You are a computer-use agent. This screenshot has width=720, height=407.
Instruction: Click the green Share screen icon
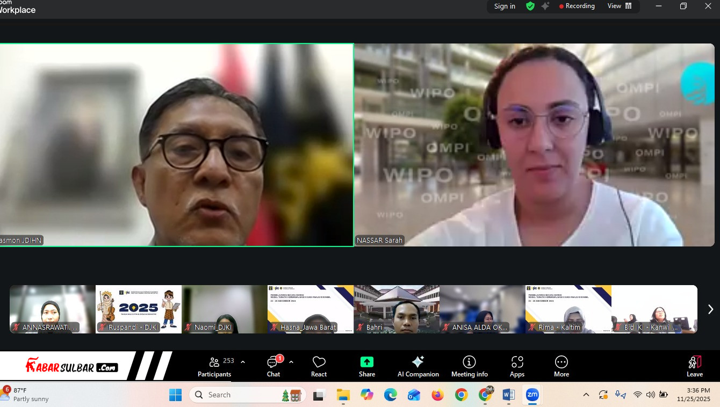[x=367, y=362]
